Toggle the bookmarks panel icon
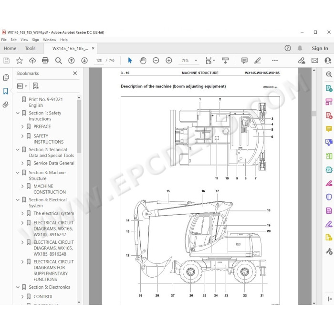 tap(6, 91)
